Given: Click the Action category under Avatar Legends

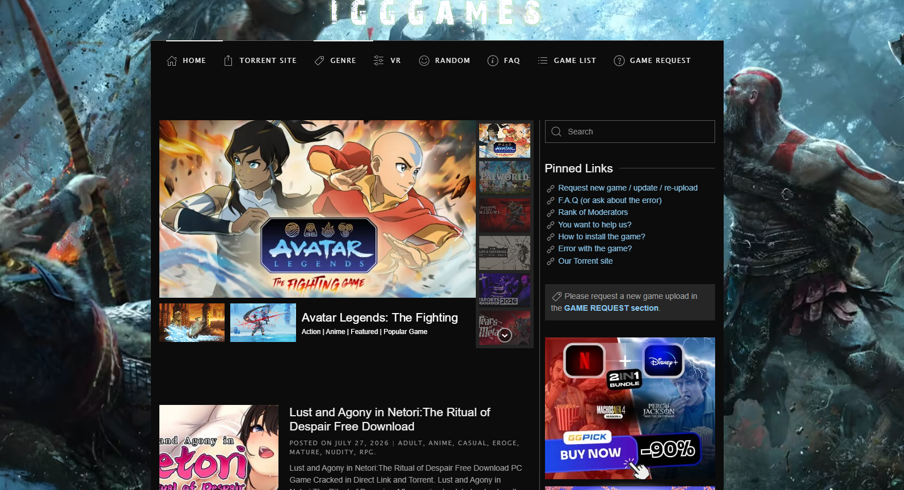Looking at the screenshot, I should click(x=311, y=332).
